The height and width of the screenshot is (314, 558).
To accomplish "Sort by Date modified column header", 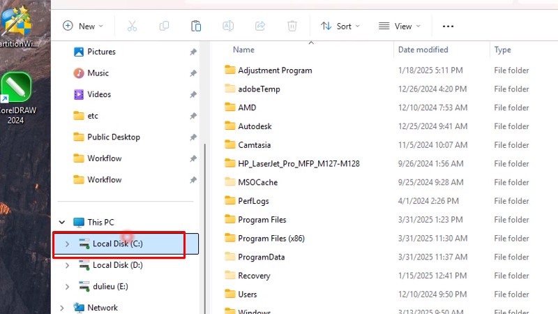I will (x=423, y=50).
